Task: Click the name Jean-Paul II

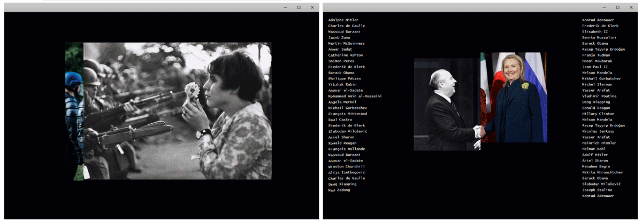Action: point(595,67)
